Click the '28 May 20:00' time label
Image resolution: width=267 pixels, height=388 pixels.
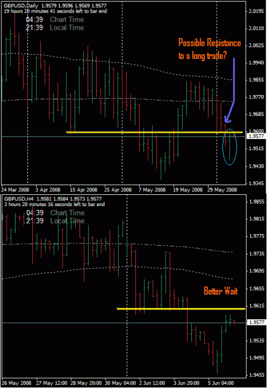coord(86,383)
